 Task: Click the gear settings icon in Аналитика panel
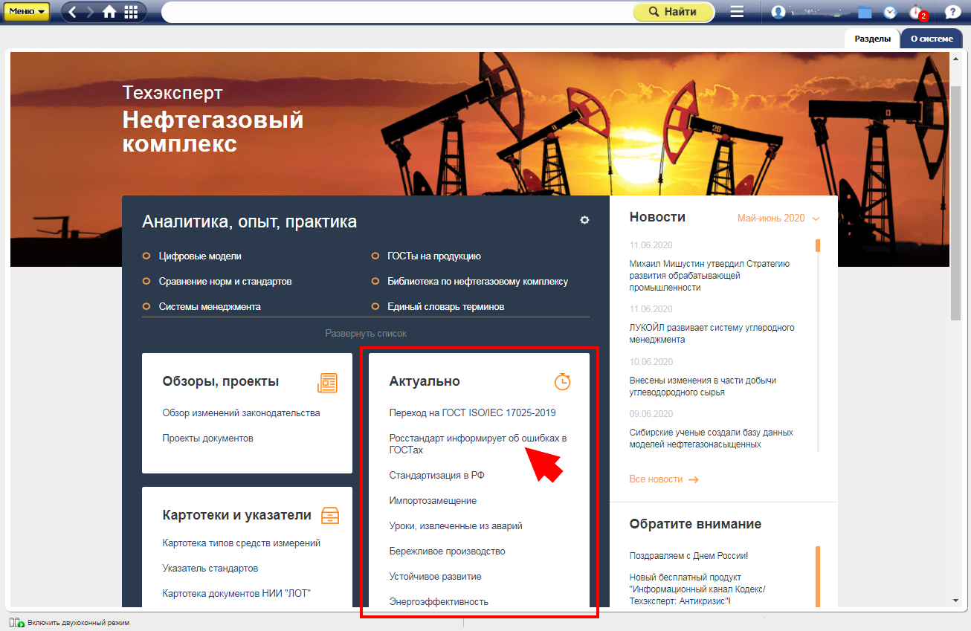(x=584, y=220)
